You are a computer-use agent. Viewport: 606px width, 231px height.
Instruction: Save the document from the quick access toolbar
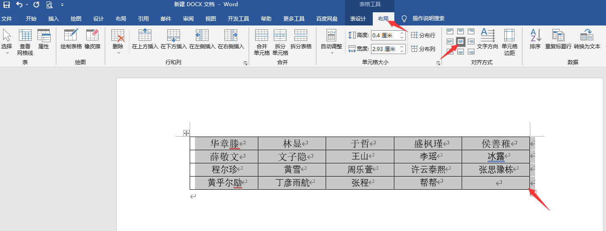click(7, 5)
